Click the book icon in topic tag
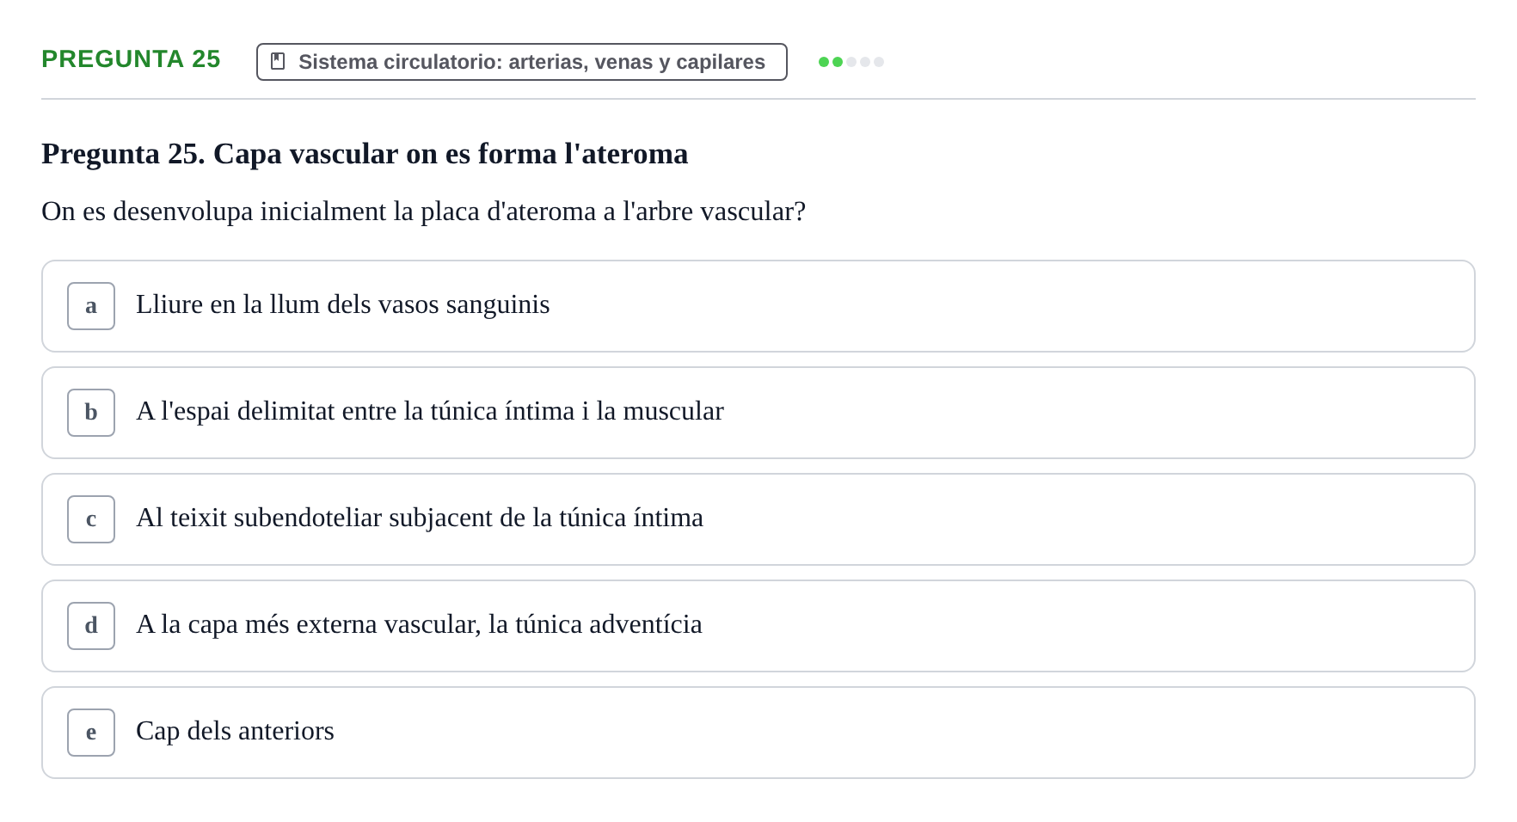The image size is (1517, 822). [278, 61]
